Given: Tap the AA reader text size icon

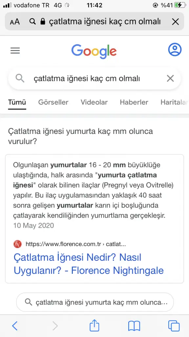Looking at the screenshot, I should (x=14, y=21).
